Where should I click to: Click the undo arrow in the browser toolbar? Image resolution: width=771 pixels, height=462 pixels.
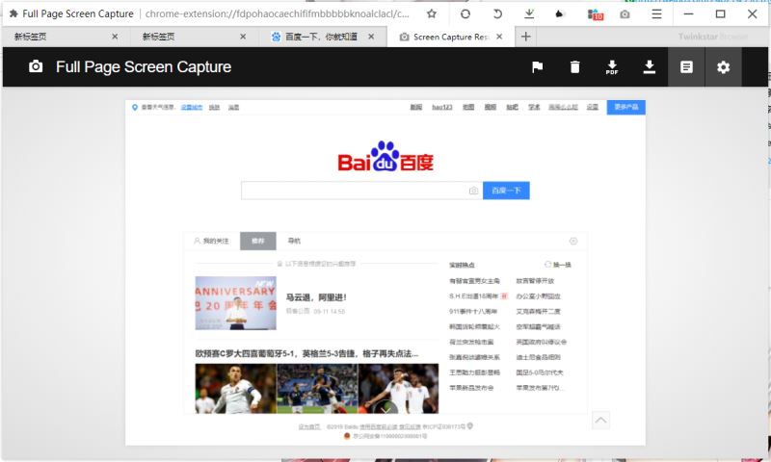coord(497,13)
